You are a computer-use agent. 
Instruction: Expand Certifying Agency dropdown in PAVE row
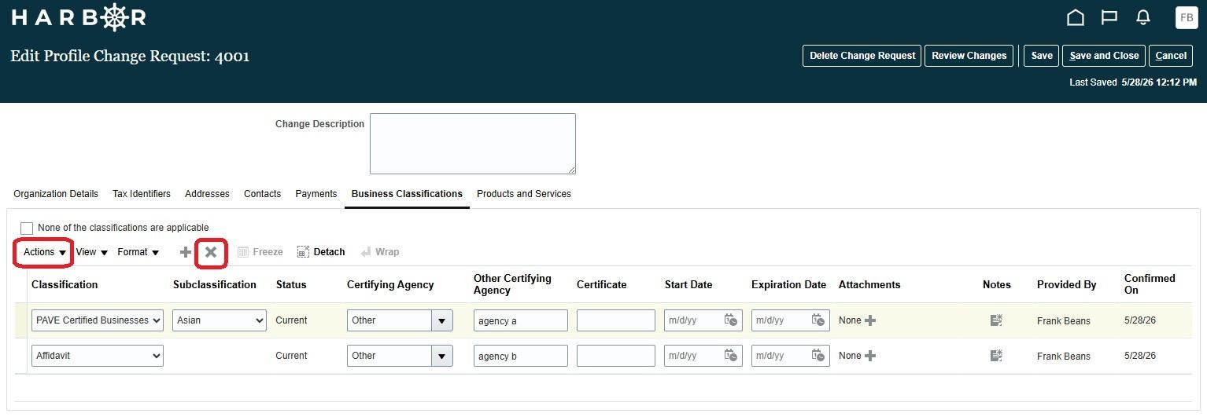[x=441, y=320]
